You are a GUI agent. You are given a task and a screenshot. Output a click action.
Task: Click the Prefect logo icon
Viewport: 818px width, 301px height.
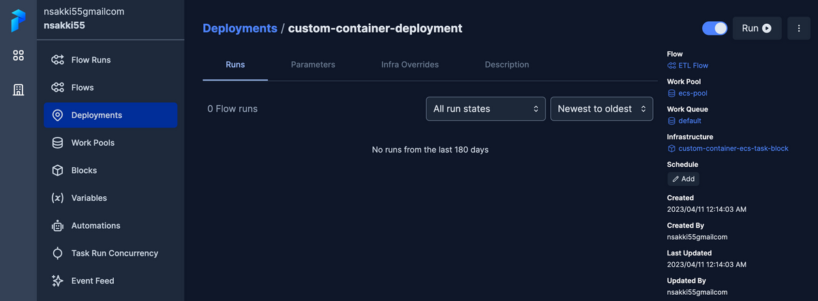(18, 21)
